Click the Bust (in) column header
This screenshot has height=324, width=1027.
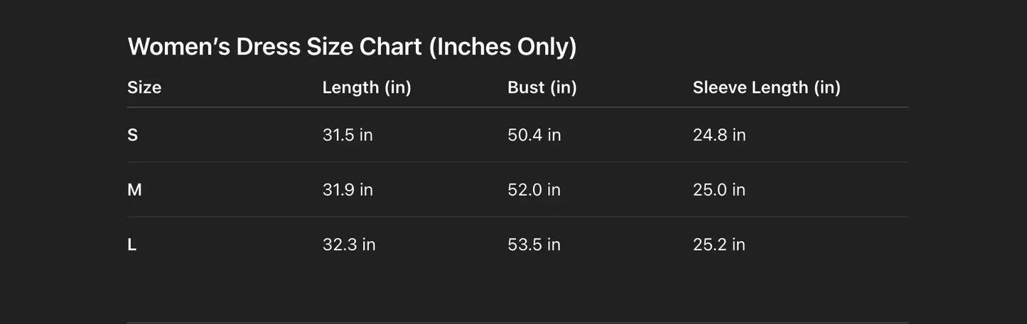tap(542, 87)
